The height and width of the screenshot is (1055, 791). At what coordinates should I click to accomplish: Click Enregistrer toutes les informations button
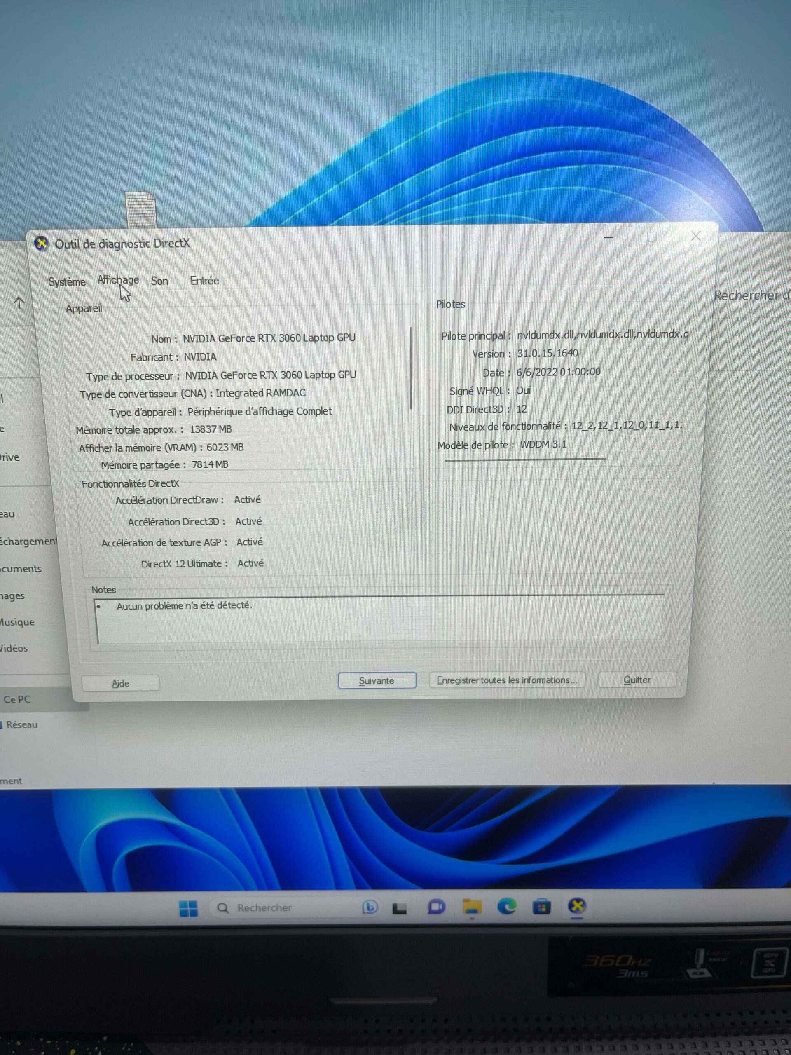tap(507, 680)
